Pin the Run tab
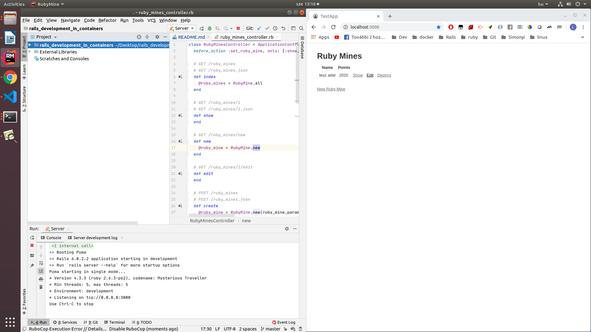This screenshot has width=591, height=332. tap(32, 265)
